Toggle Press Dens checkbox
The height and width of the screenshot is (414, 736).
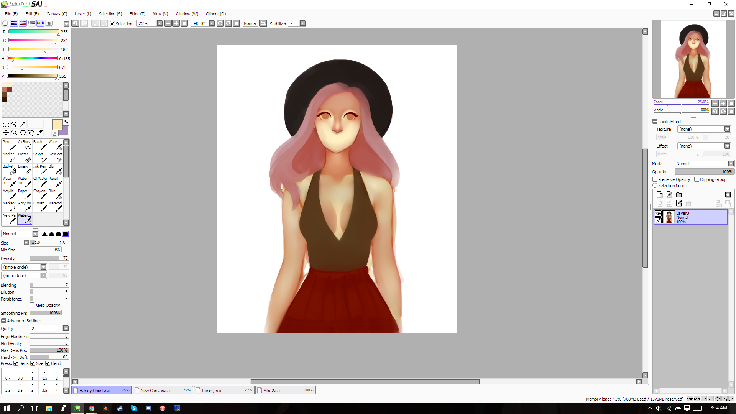(x=16, y=363)
